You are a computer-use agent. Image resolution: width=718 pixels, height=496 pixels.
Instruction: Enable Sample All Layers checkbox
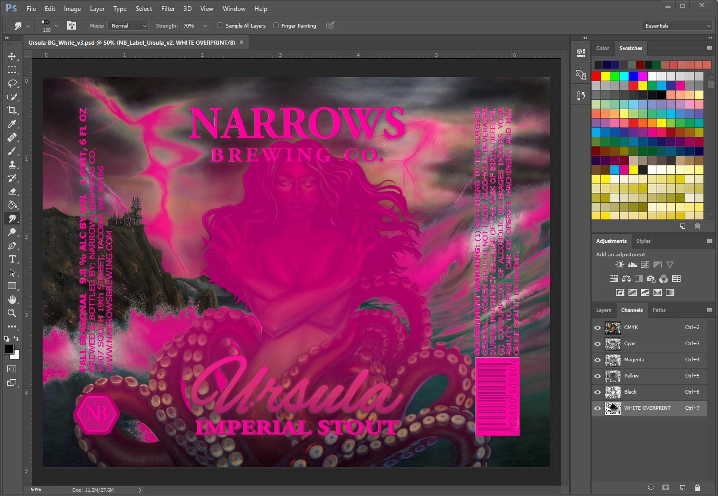(220, 25)
